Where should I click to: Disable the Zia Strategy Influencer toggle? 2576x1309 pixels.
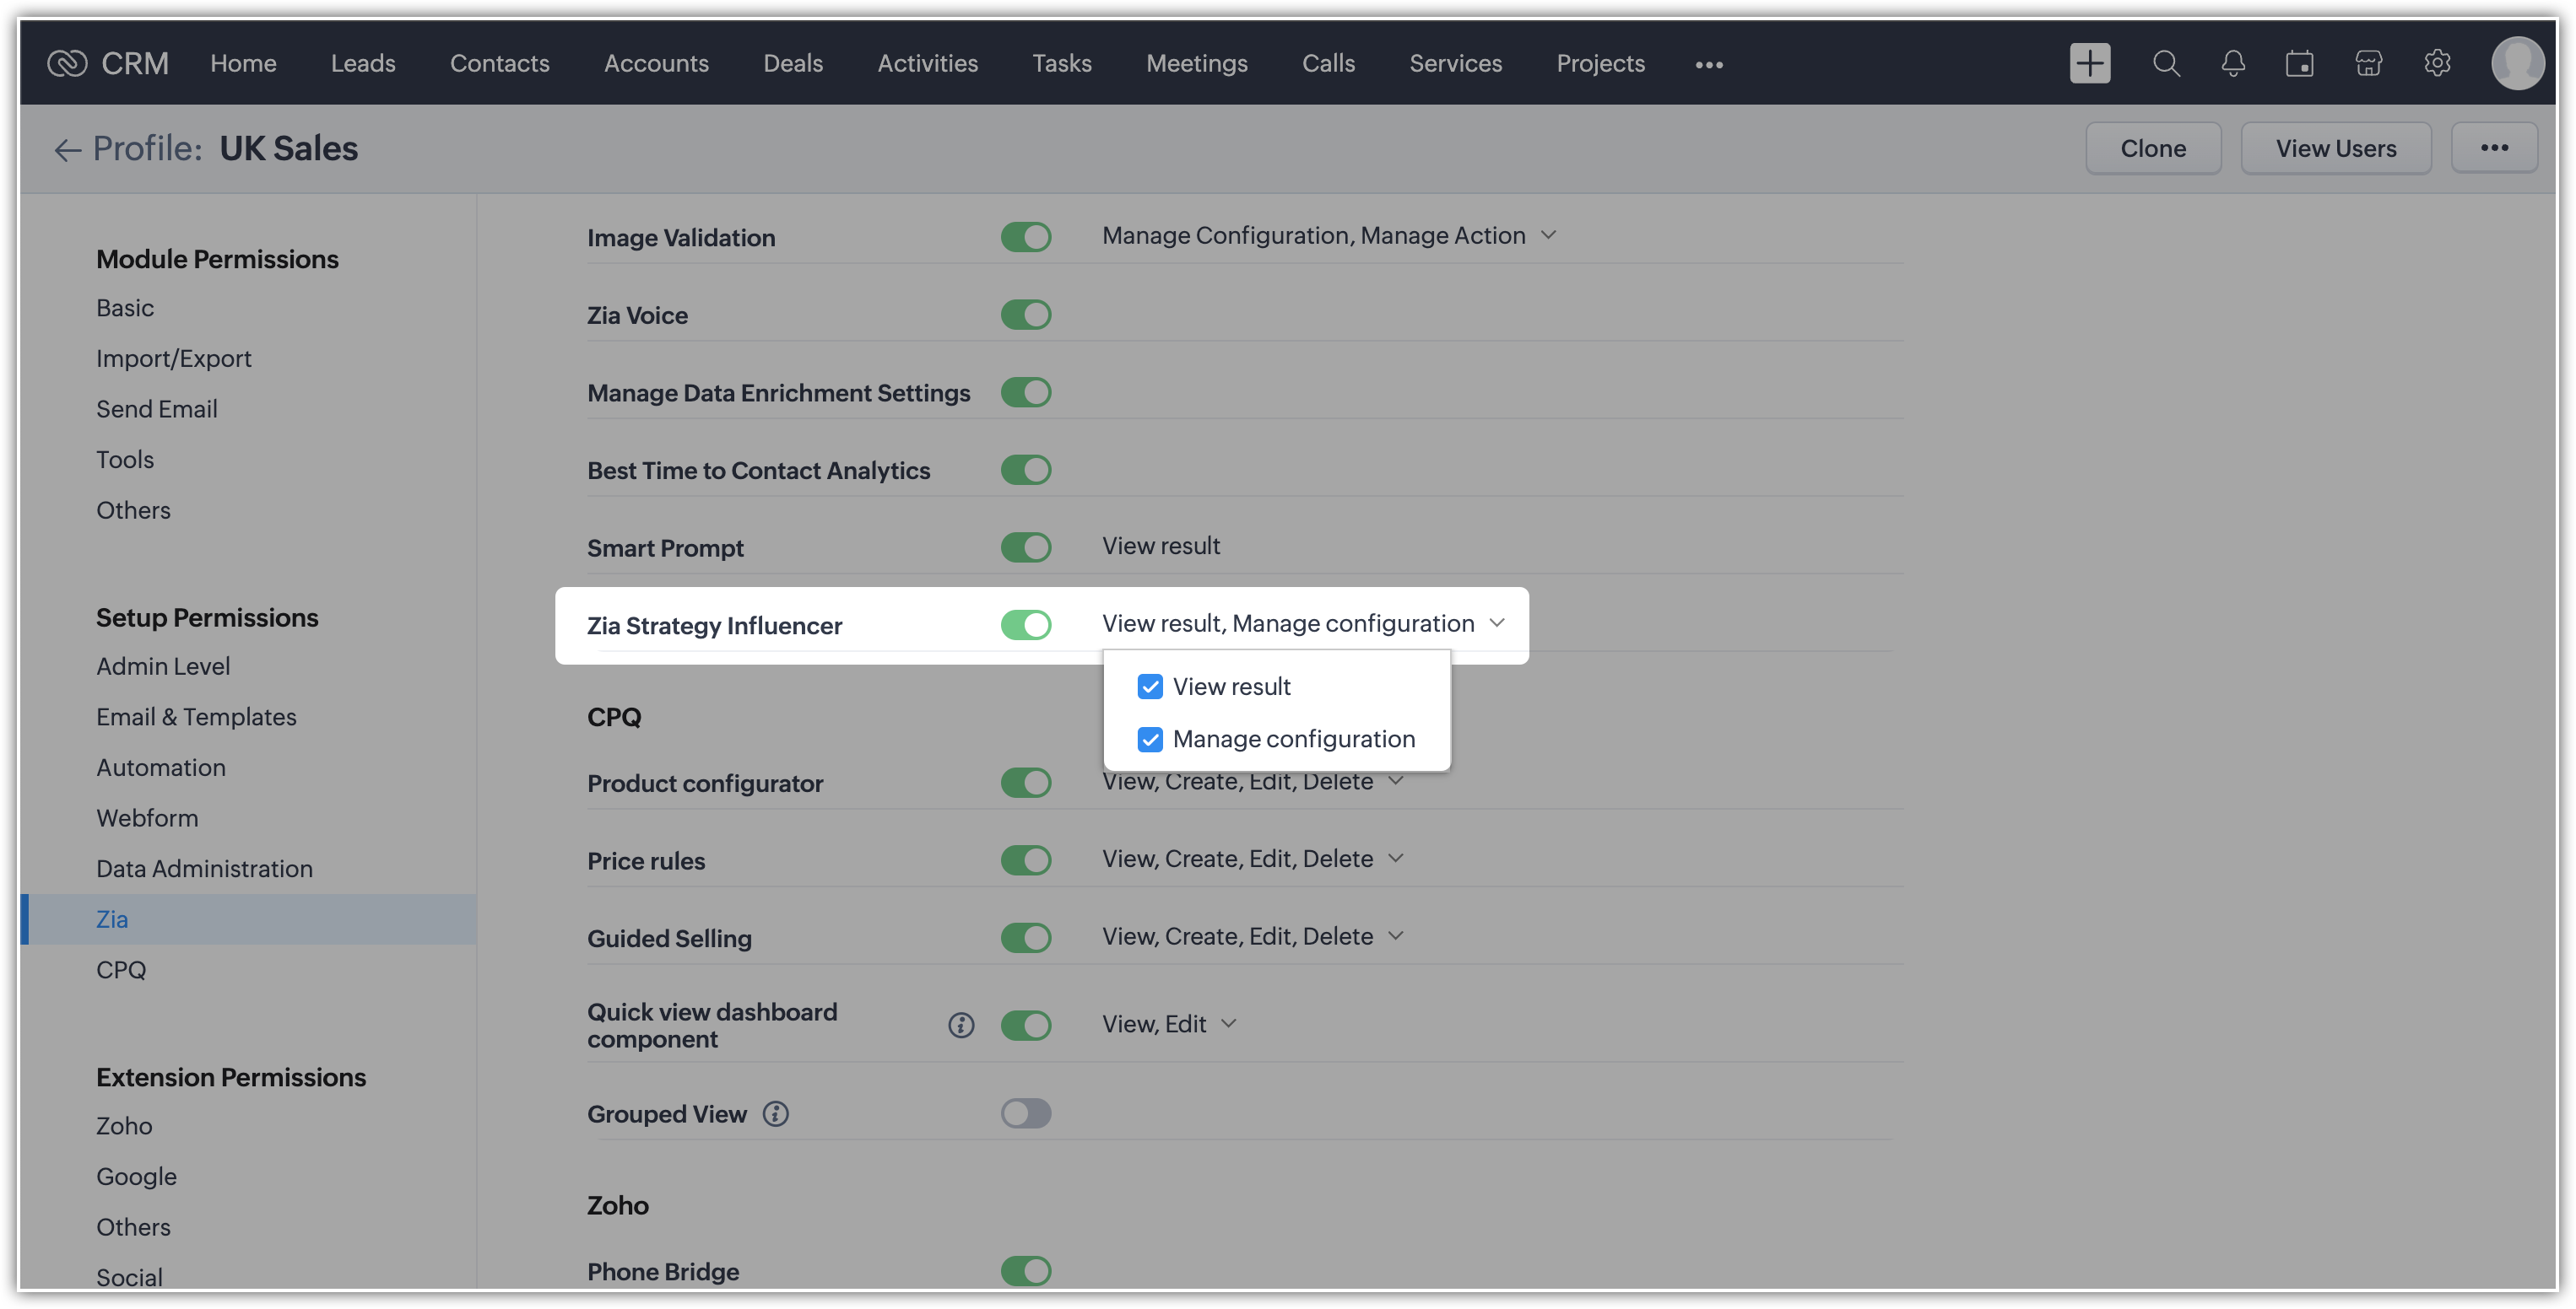click(x=1025, y=626)
